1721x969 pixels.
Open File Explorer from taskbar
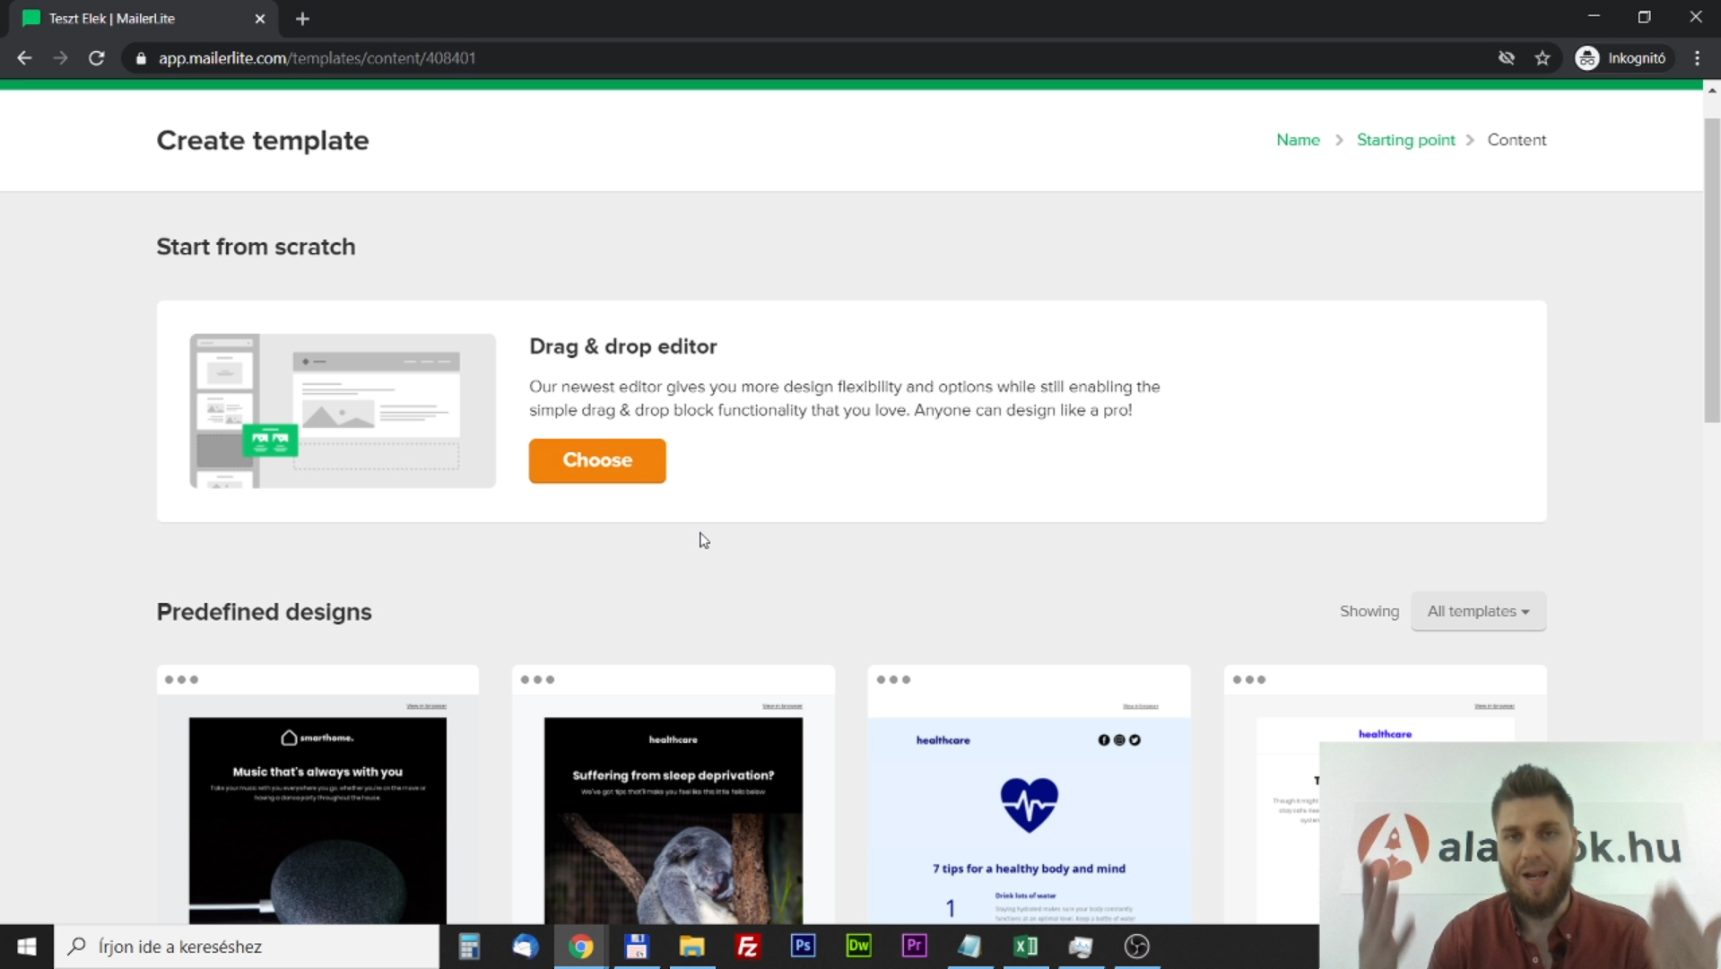pyautogui.click(x=691, y=947)
